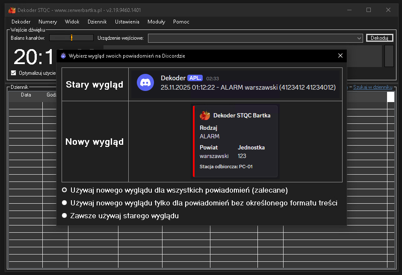Select new look for all notifications option
The image size is (402, 275).
[x=65, y=190]
